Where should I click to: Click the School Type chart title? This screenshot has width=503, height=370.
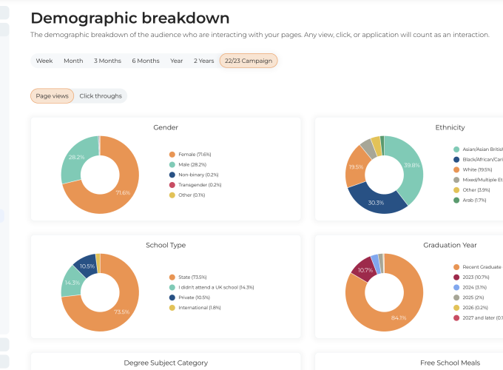pos(166,245)
